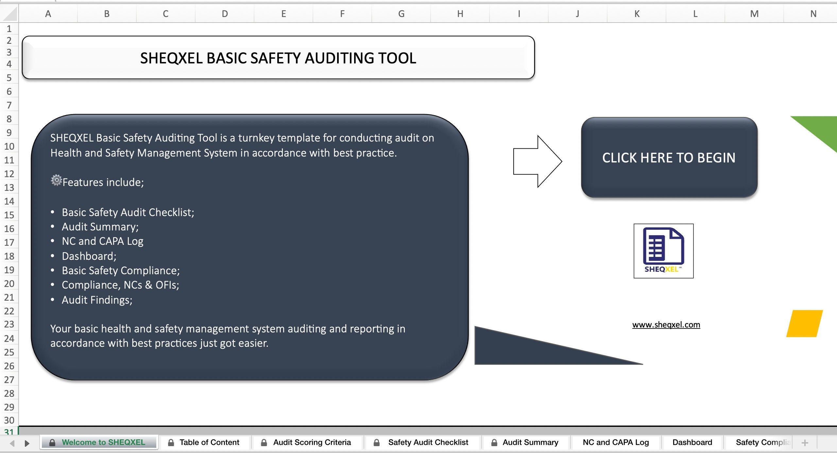837x453 pixels.
Task: Select column H header
Action: pos(460,14)
